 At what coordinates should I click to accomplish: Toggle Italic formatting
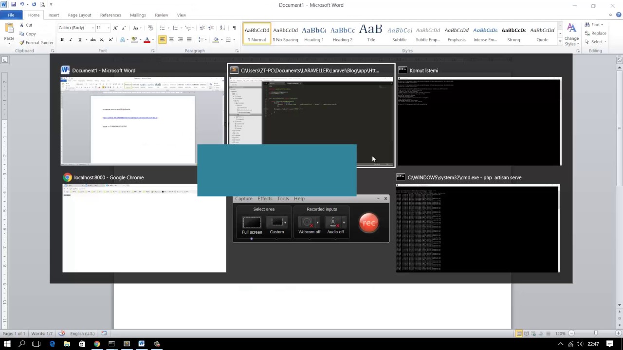tap(71, 39)
